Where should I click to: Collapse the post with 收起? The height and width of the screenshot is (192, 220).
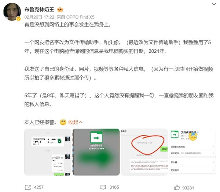click(x=75, y=122)
